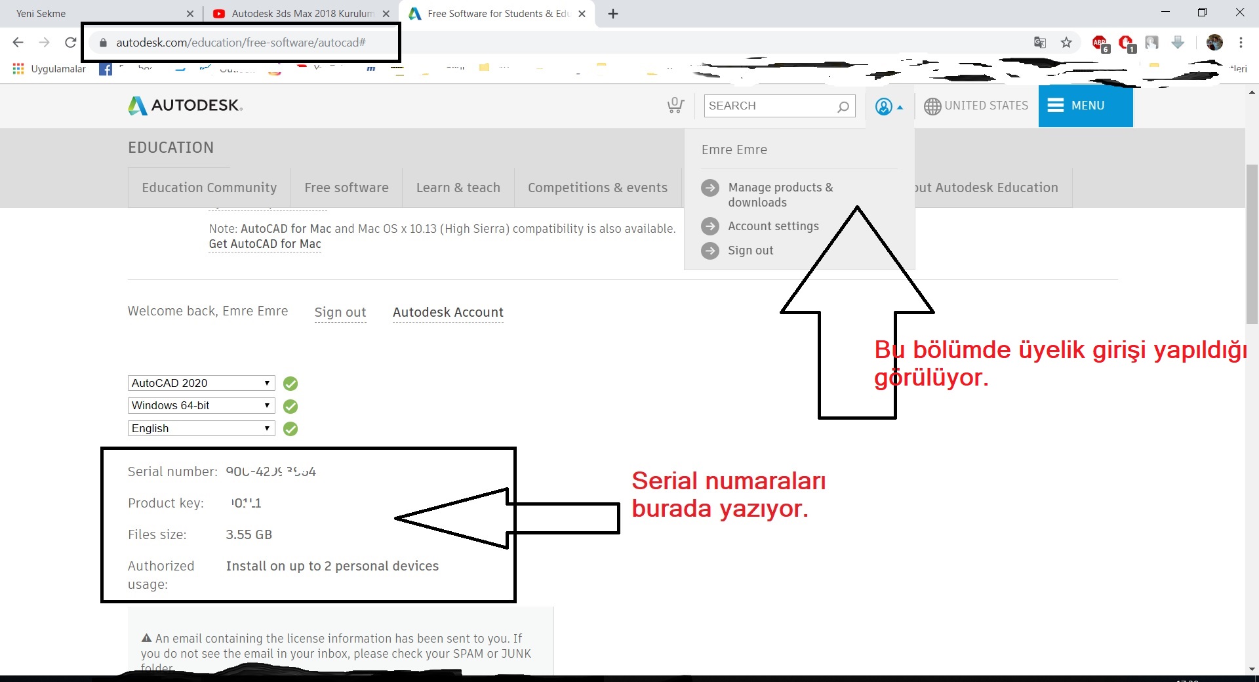Click 'Install on up to 2 personal devices'
Screen dimensions: 1259x682
(x=332, y=566)
